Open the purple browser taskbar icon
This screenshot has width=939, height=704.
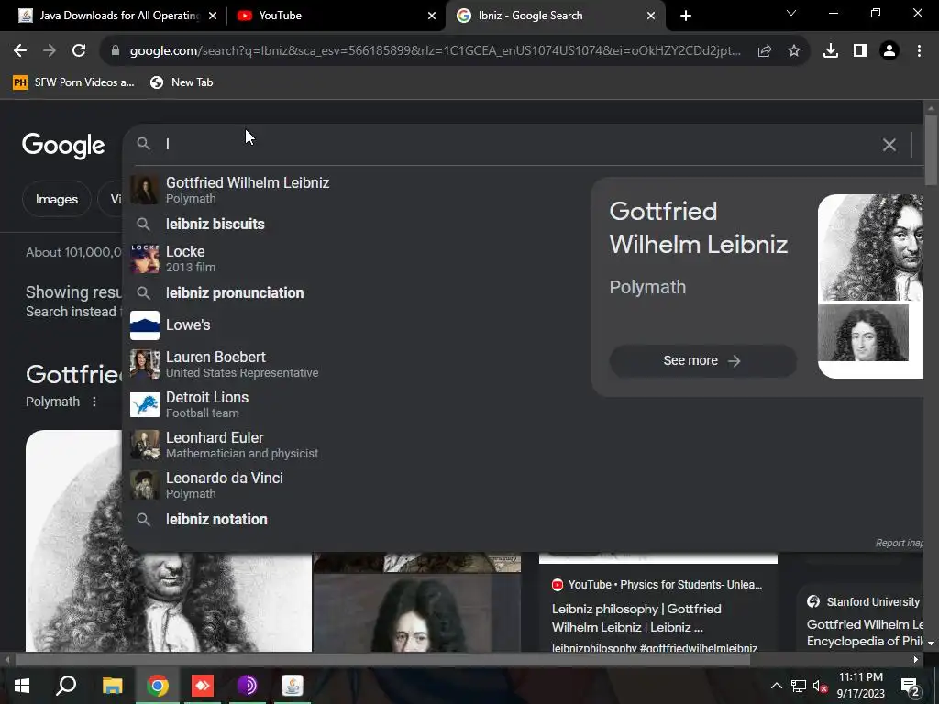[247, 686]
